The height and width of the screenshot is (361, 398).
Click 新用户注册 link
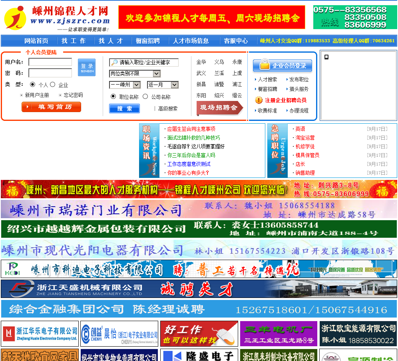pyautogui.click(x=37, y=95)
